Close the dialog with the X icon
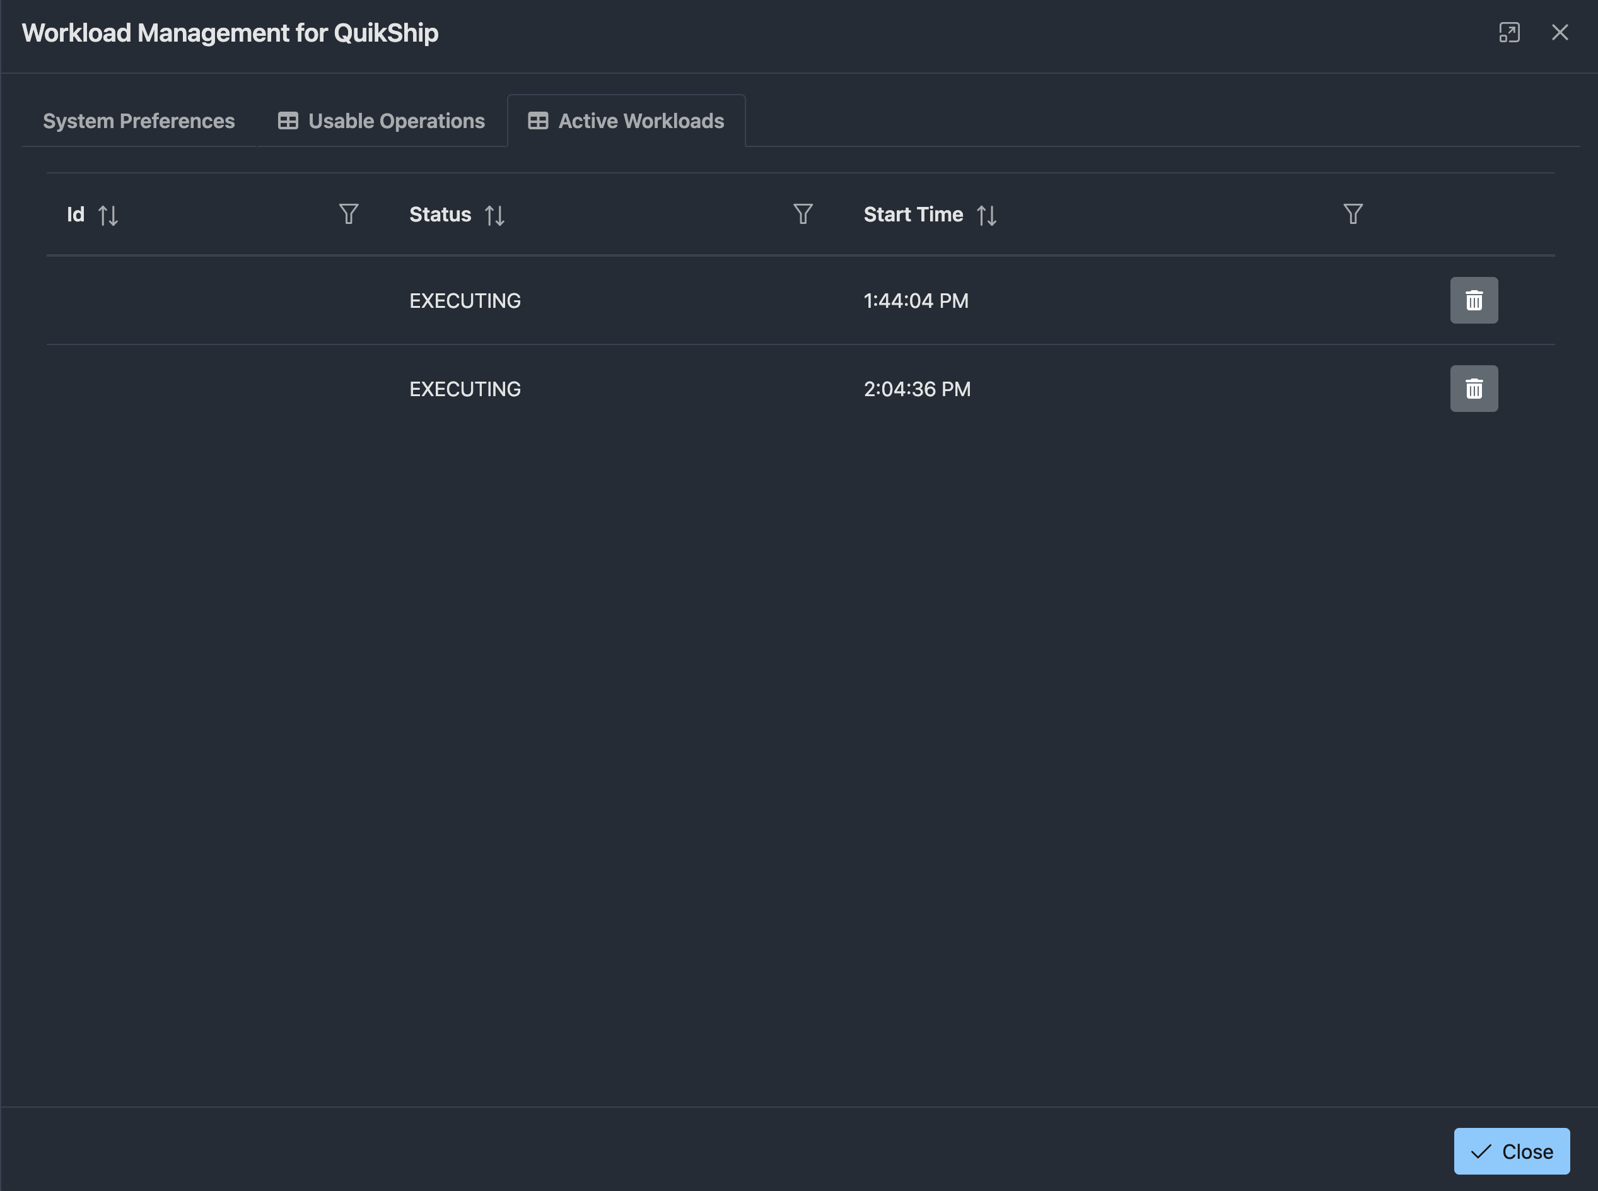Viewport: 1598px width, 1191px height. point(1560,32)
